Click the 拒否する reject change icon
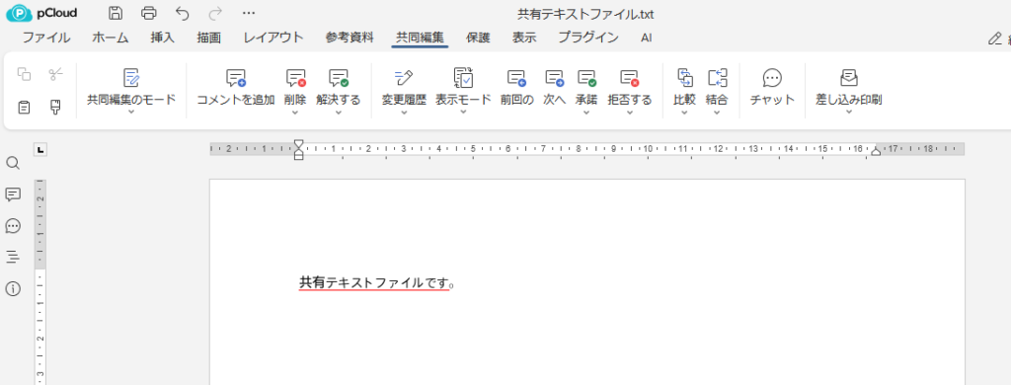The width and height of the screenshot is (1011, 385). (630, 78)
